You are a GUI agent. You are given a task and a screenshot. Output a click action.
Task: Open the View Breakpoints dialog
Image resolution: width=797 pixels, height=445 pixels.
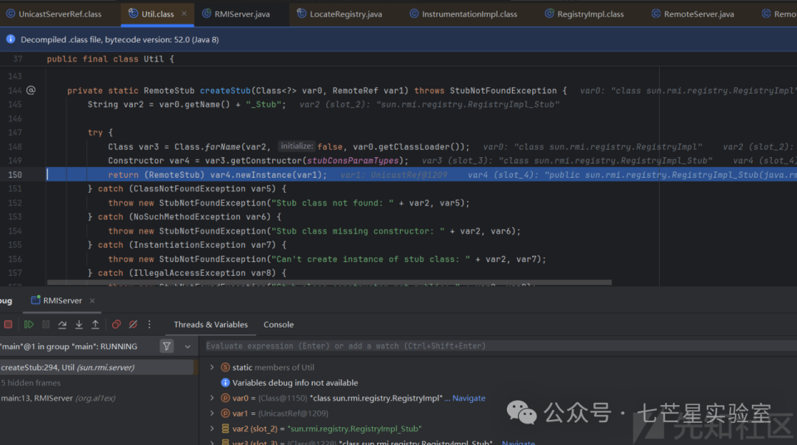click(117, 325)
